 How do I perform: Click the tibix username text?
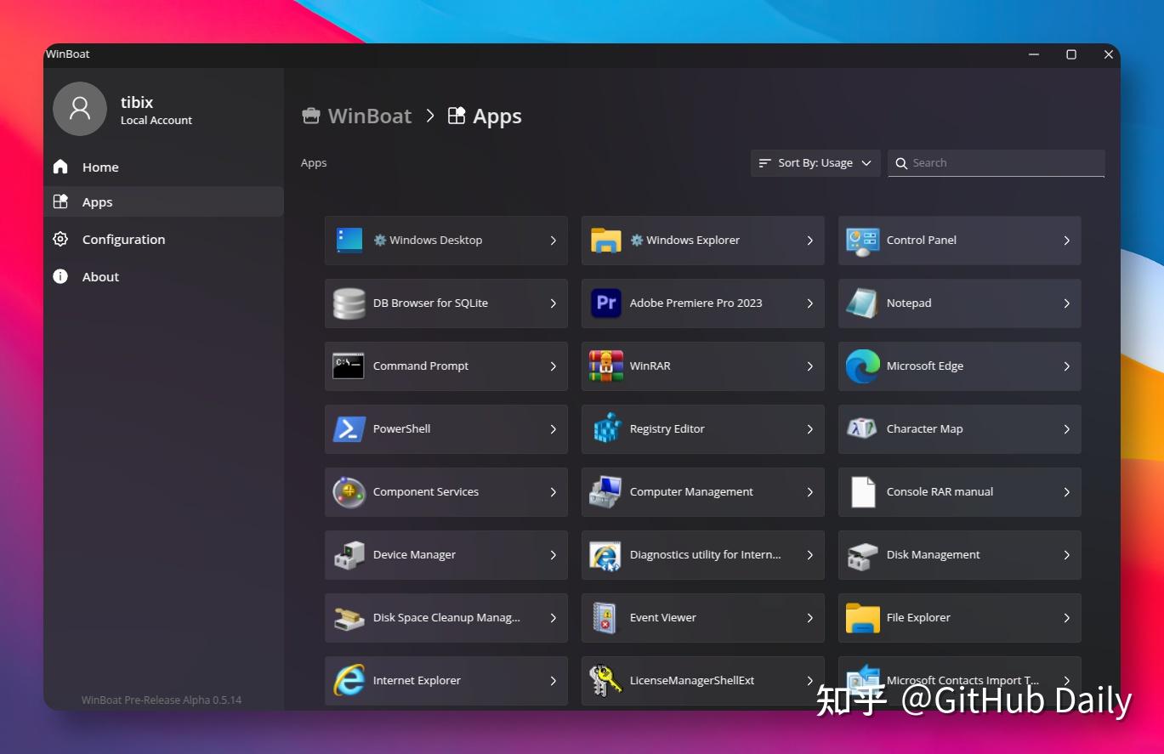click(x=137, y=103)
